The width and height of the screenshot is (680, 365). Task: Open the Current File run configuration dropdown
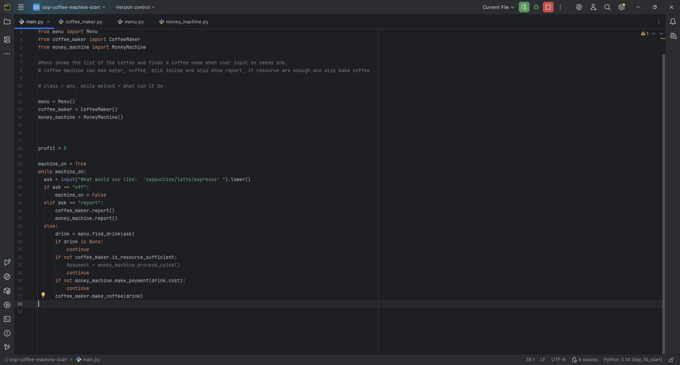pos(499,7)
